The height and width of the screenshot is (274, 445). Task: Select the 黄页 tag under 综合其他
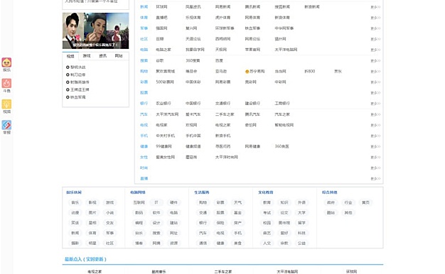(x=365, y=202)
